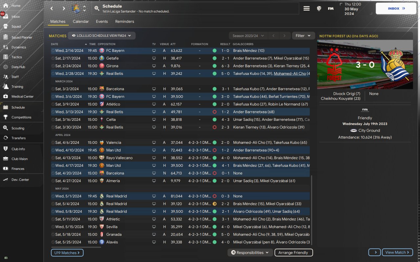Select the Granada match row
Image resolution: width=420 pixels, height=262 pixels.
[180, 234]
